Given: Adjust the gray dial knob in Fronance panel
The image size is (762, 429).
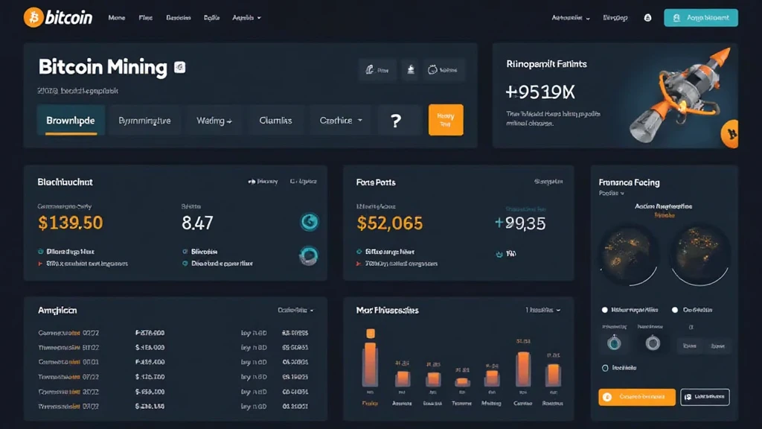Looking at the screenshot, I should (x=653, y=343).
